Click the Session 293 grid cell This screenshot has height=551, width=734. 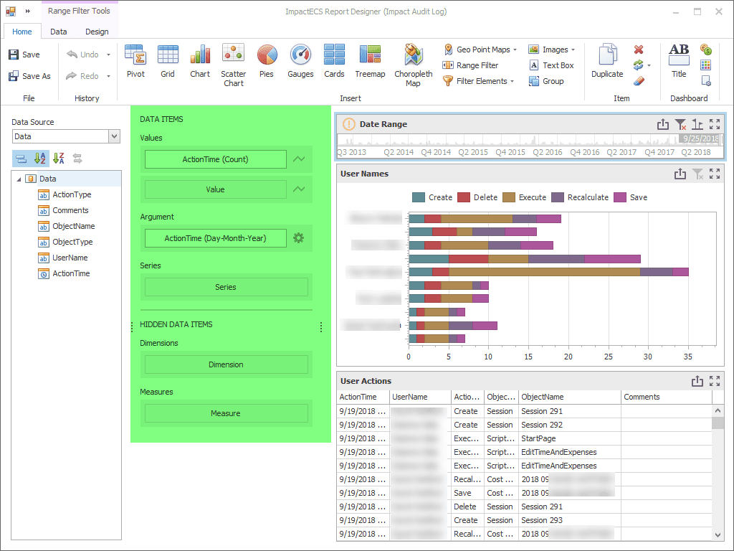click(569, 520)
